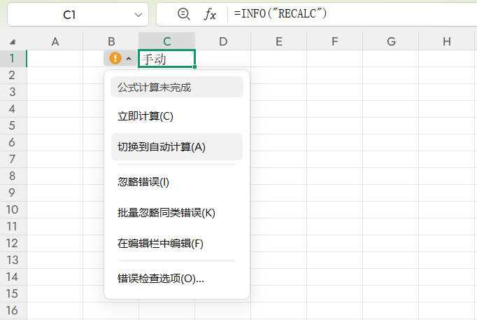Select column E header
Viewport: 477px width, 320px height.
279,41
